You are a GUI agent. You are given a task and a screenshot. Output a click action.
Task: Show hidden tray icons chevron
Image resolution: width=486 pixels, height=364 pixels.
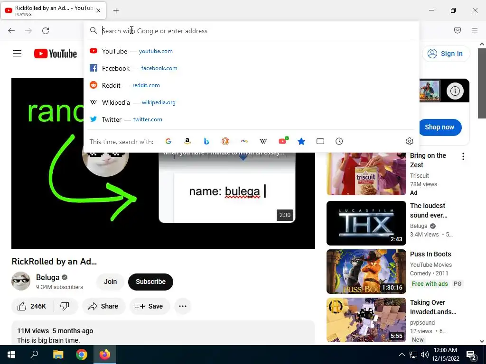(402, 355)
